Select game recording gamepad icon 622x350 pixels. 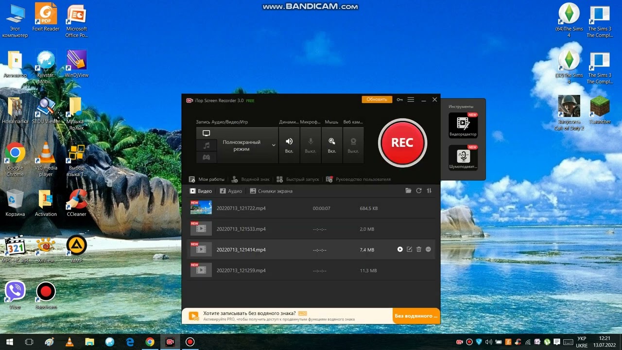(206, 157)
